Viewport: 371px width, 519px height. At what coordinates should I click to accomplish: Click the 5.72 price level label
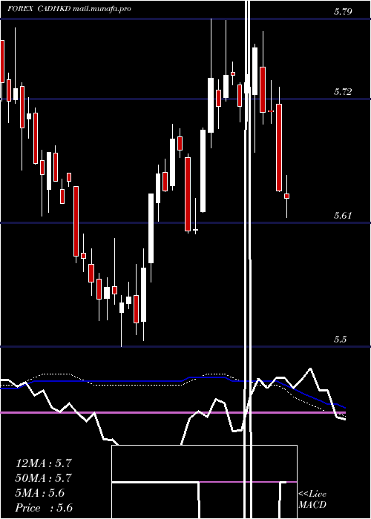(x=343, y=92)
